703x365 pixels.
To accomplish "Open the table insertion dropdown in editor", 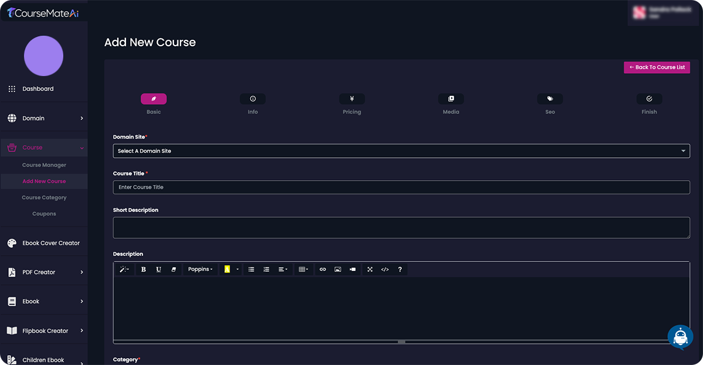I will (303, 269).
